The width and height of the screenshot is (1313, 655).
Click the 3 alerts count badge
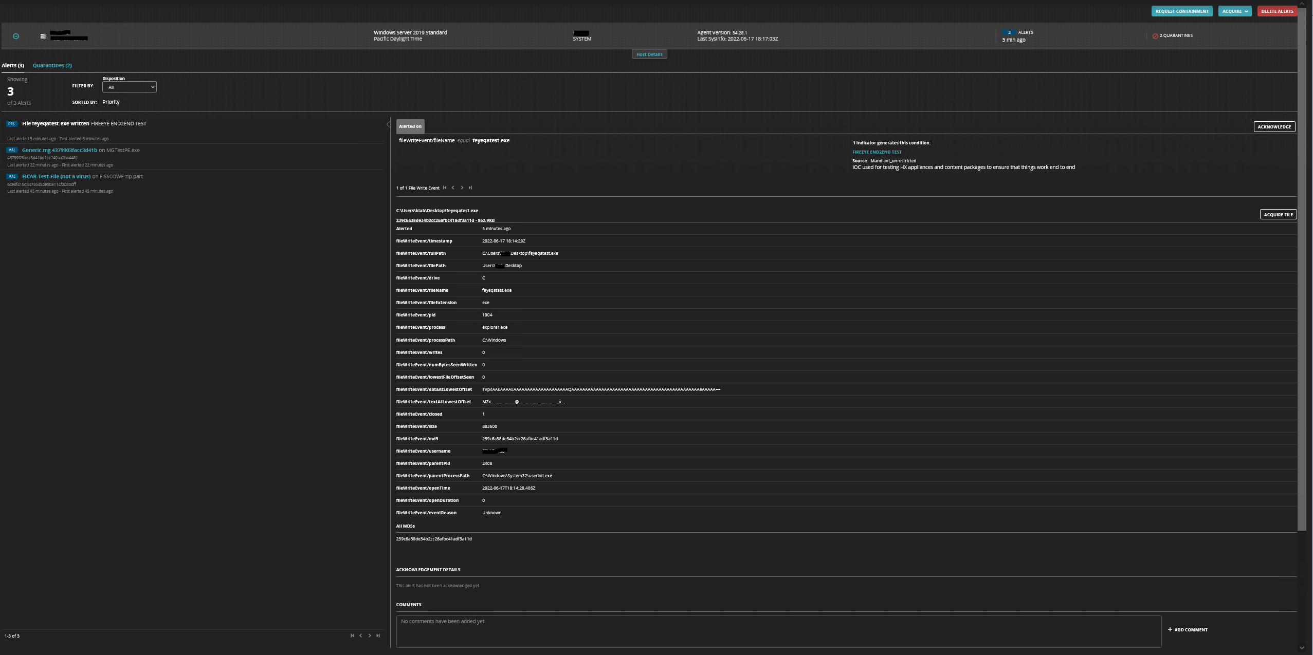pos(1009,32)
